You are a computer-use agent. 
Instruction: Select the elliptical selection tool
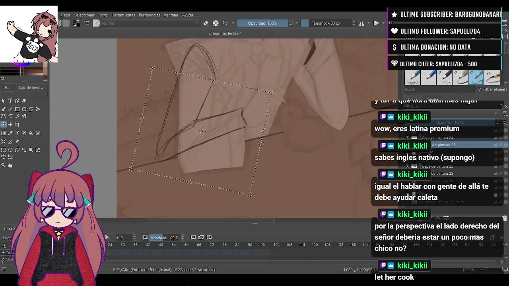pos(10,150)
